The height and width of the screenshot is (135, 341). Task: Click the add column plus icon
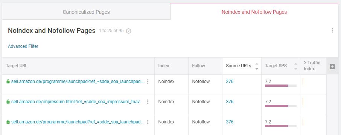[x=332, y=67]
